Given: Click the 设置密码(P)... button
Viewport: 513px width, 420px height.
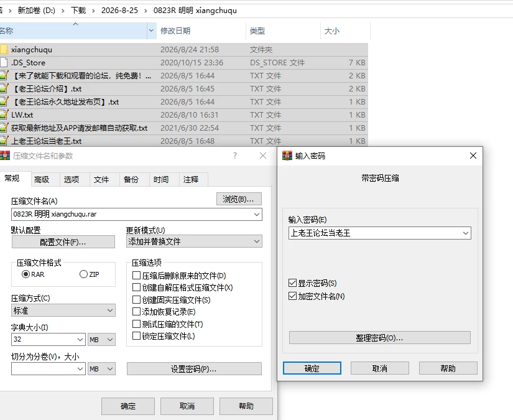Looking at the screenshot, I should 194,369.
